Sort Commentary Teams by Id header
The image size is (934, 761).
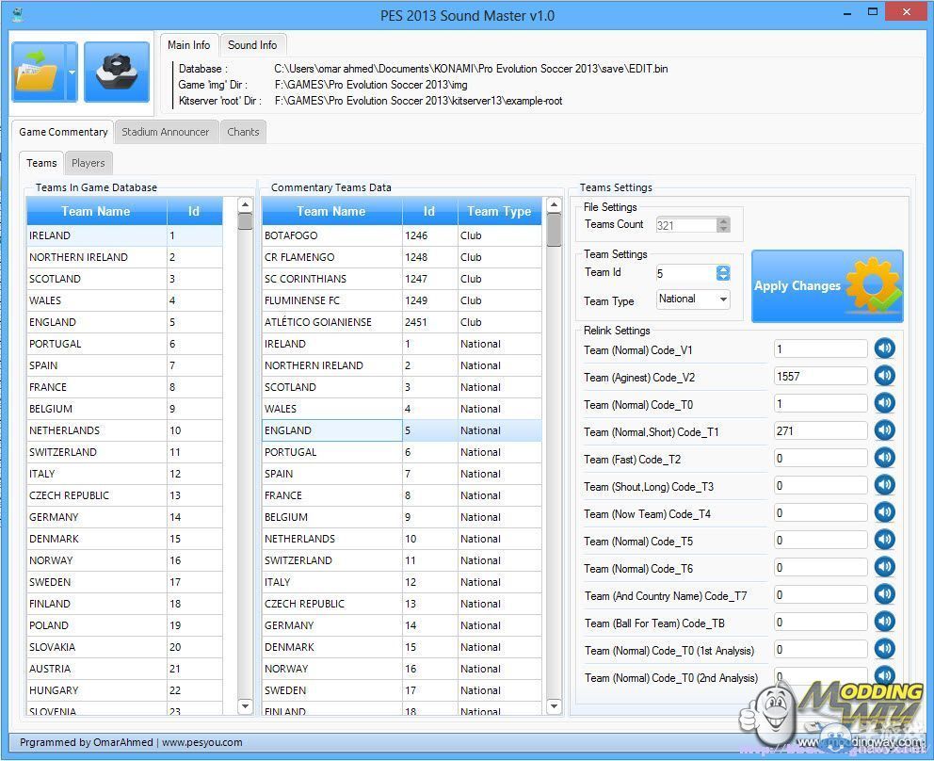tap(429, 211)
